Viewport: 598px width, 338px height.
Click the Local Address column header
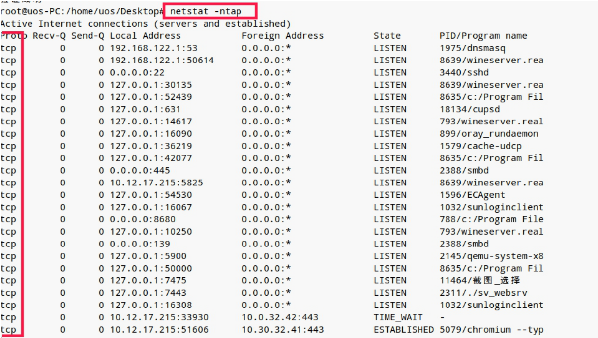[145, 36]
